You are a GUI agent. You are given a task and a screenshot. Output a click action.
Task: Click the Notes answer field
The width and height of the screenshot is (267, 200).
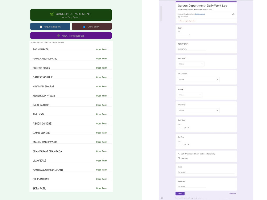pyautogui.click(x=206, y=172)
